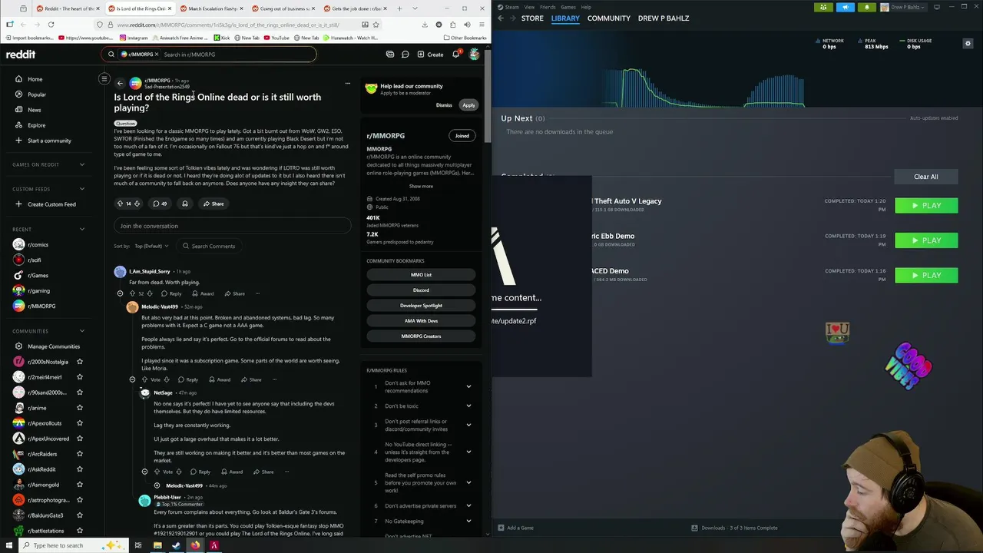Open Firefox hamburger menu
This screenshot has height=553, width=983.
tap(481, 25)
